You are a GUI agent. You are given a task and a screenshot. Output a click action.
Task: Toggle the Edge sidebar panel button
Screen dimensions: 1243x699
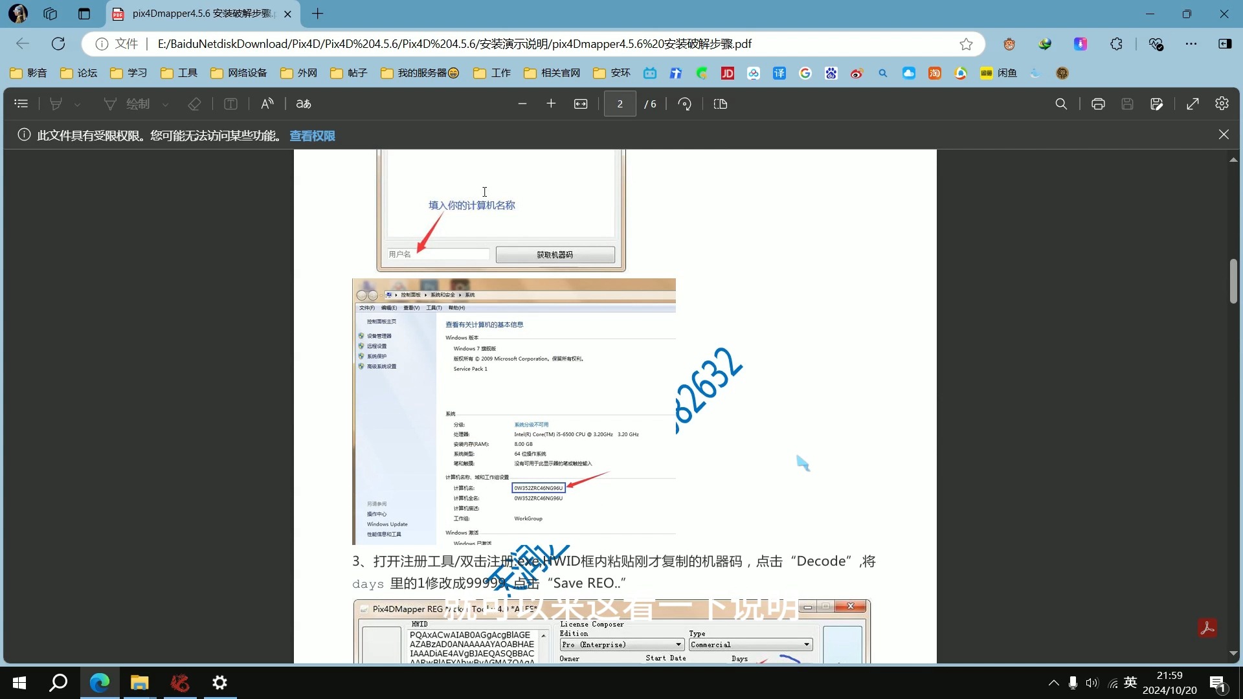(1225, 43)
